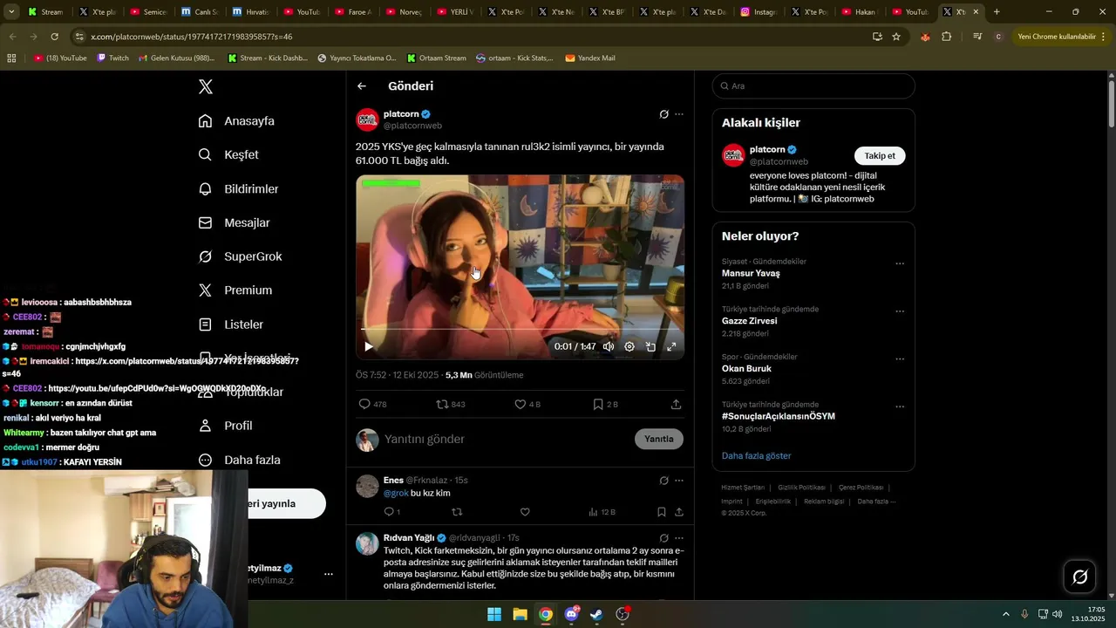Image resolution: width=1116 pixels, height=628 pixels.
Task: Open Profil in sidebar
Action: click(225, 426)
